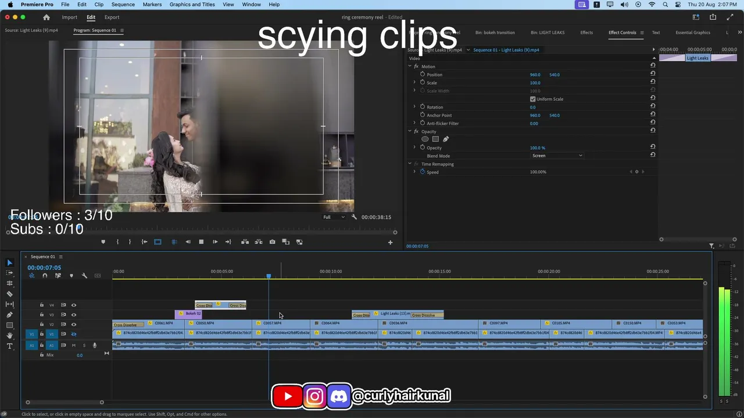Select the Razor tool

pyautogui.click(x=9, y=294)
